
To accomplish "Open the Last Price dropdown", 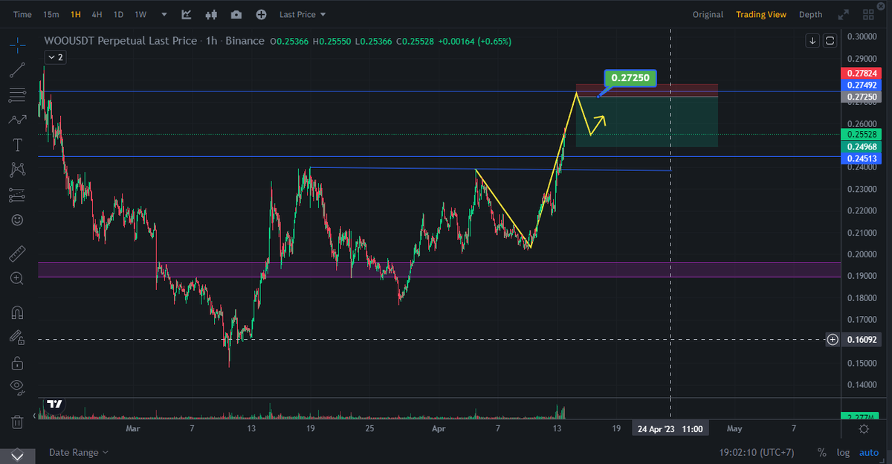I will (303, 14).
